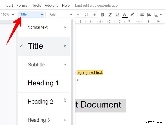Screen dimensions: 165x125
Task: Increase font size with plus button
Action: 95,15
